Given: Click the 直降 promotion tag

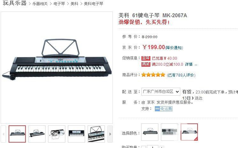Looking at the screenshot, I should (x=146, y=58).
